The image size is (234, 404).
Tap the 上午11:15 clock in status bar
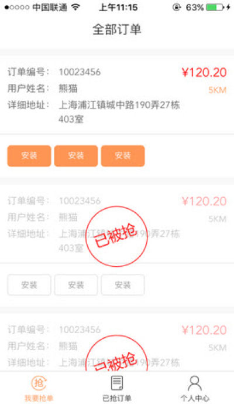118,7
